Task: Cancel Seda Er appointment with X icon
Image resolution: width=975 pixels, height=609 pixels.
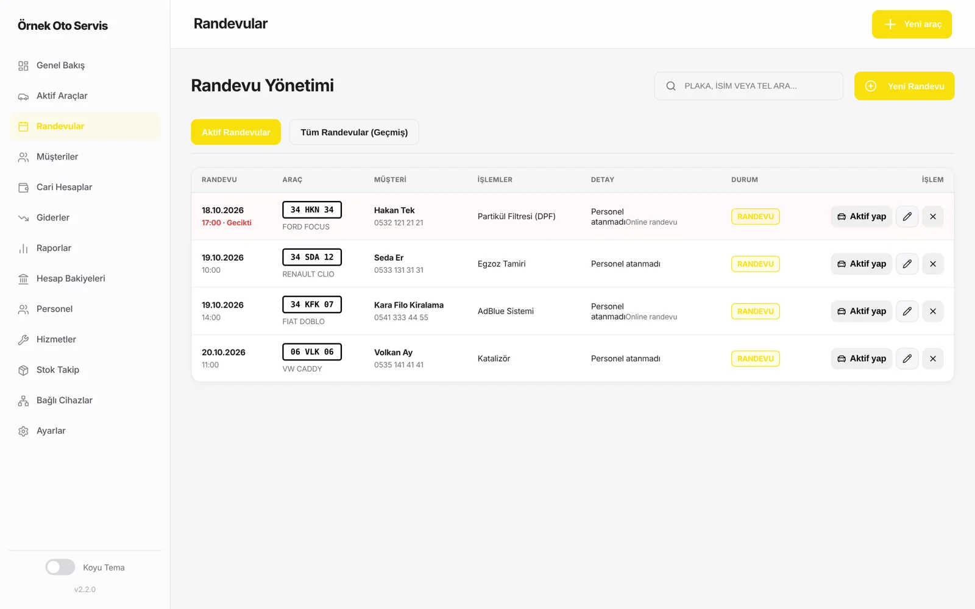Action: pos(932,264)
